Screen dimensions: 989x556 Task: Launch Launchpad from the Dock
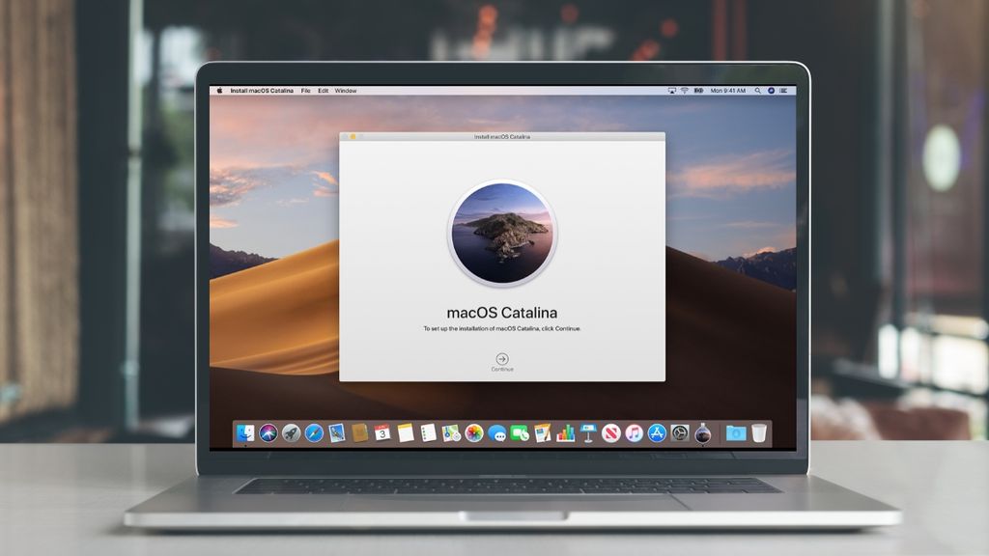pyautogui.click(x=290, y=432)
